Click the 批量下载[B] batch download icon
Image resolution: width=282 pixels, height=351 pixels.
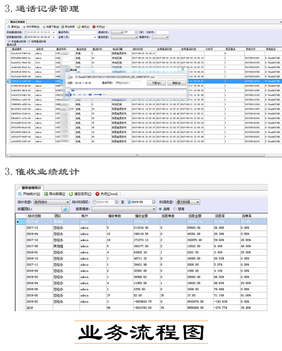pyautogui.click(x=44, y=27)
